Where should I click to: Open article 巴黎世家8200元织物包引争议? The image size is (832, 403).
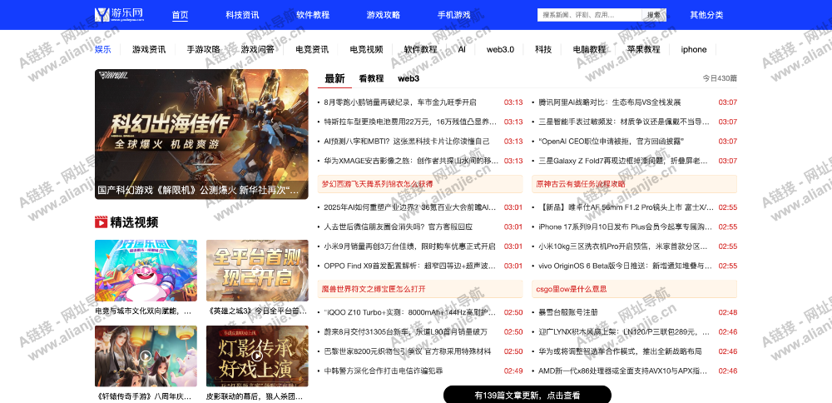coord(408,351)
